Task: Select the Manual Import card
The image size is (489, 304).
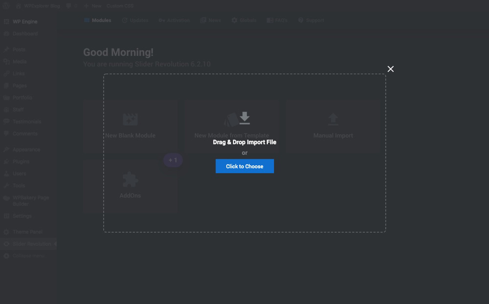Action: (333, 126)
